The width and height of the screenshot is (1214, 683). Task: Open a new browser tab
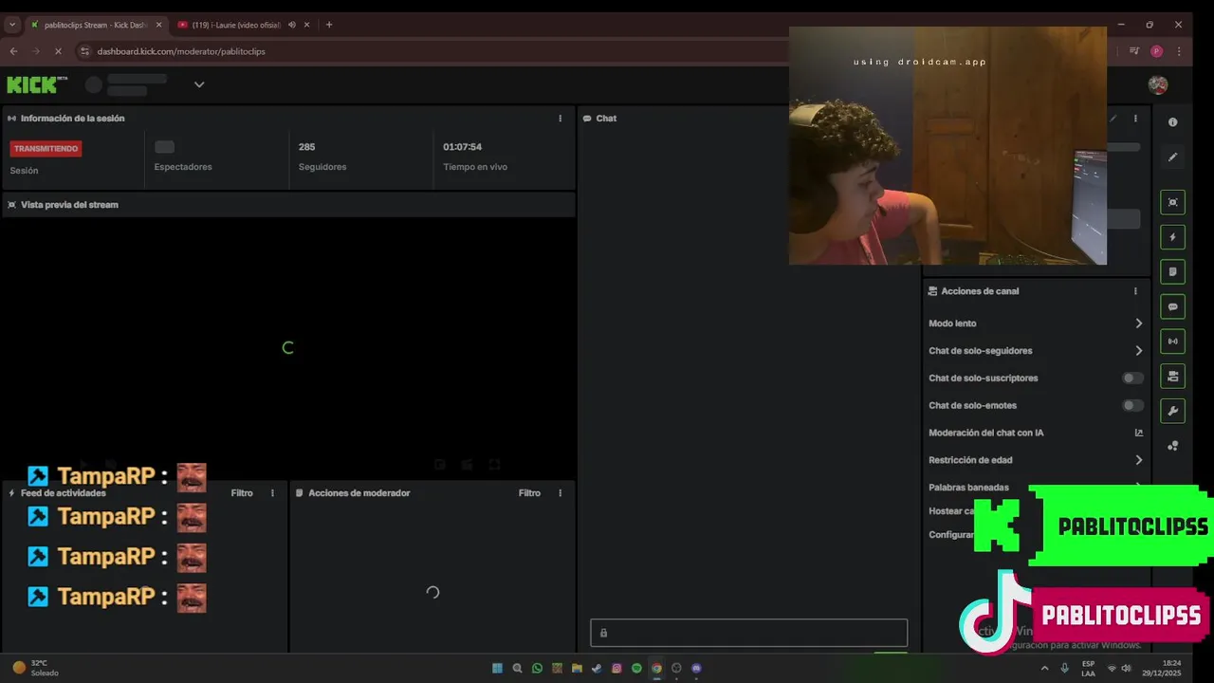click(329, 25)
